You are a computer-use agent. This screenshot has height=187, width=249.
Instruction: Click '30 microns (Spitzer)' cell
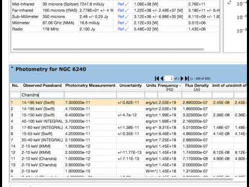pyautogui.click(x=61, y=4)
